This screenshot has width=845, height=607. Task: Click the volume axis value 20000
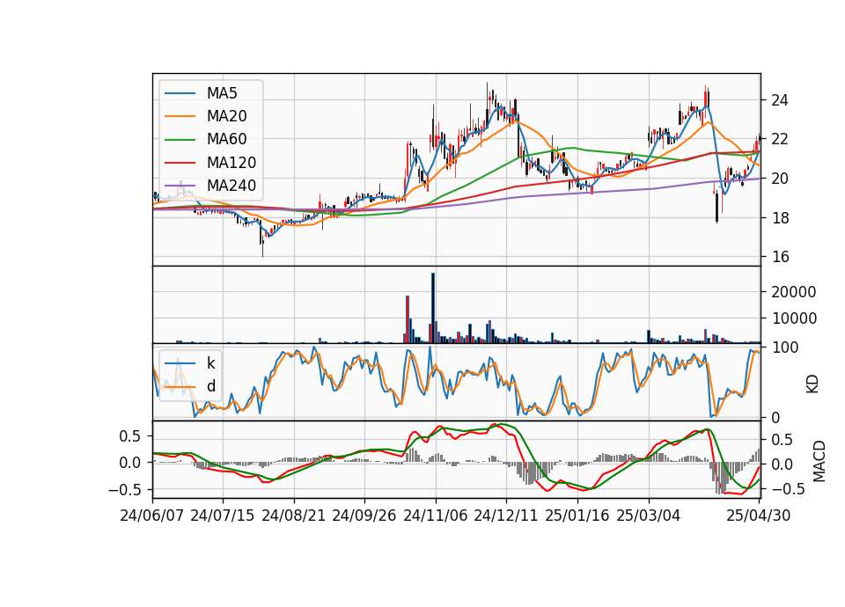[794, 292]
